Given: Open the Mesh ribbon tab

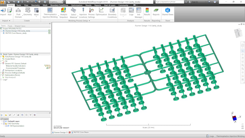Looking at the screenshot, I should pyautogui.click(x=45, y=5).
